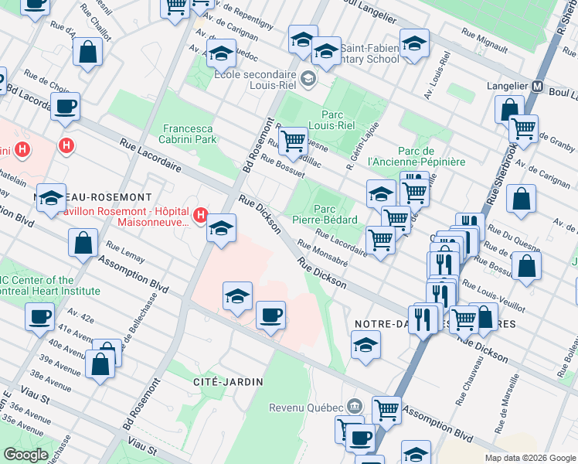Open Parc de l'Ancienne-Pépinière label
This screenshot has width=578, height=464.
coord(416,156)
